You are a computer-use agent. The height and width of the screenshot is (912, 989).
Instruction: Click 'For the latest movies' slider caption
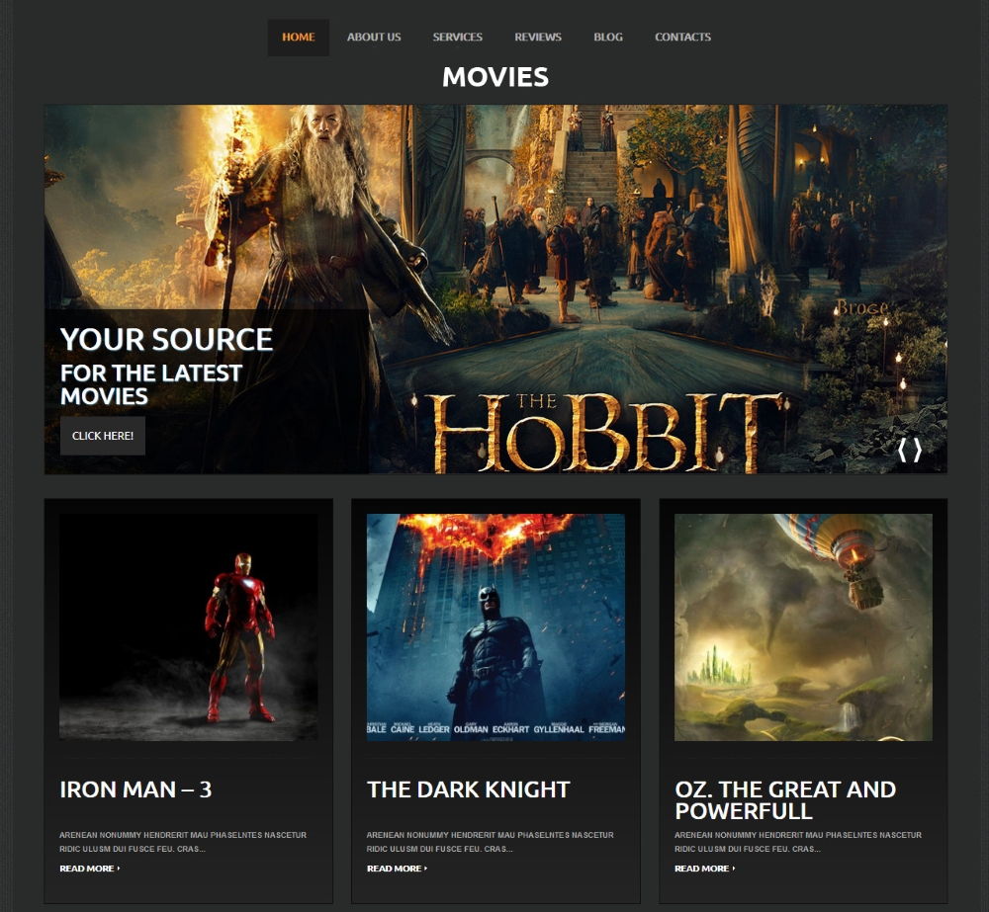[x=151, y=384]
